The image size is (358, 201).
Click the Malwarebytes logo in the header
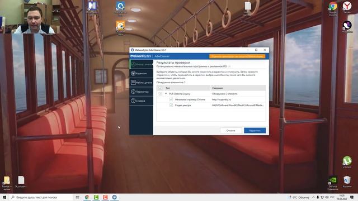pos(140,56)
